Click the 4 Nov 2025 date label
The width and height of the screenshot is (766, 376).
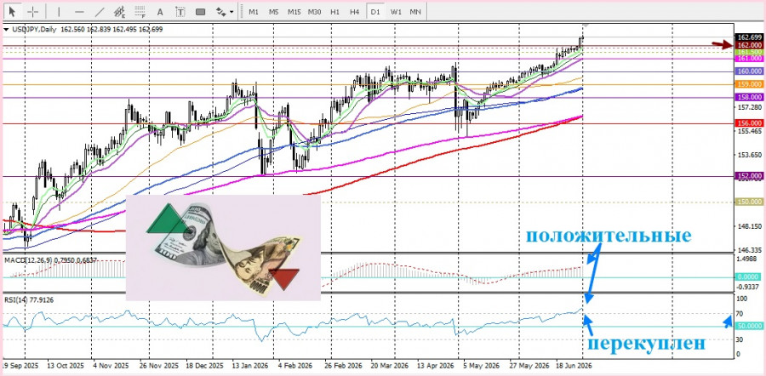coord(111,365)
